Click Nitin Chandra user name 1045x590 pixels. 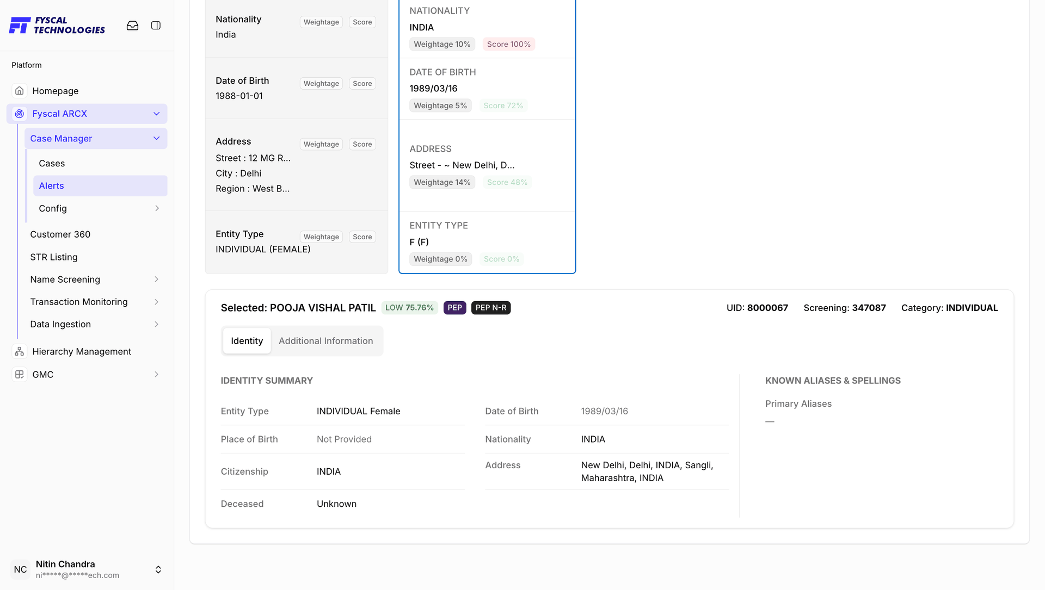(65, 564)
